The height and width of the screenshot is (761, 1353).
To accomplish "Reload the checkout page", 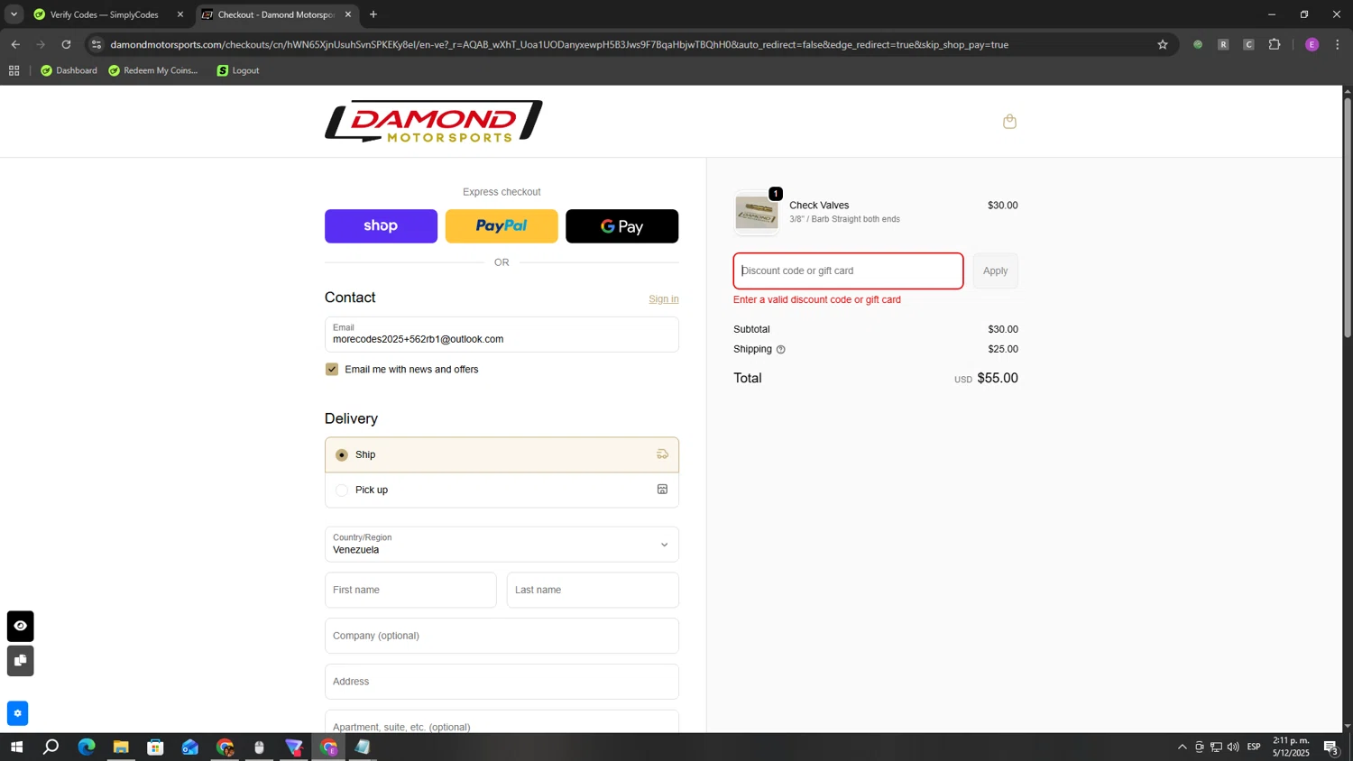I will [66, 44].
